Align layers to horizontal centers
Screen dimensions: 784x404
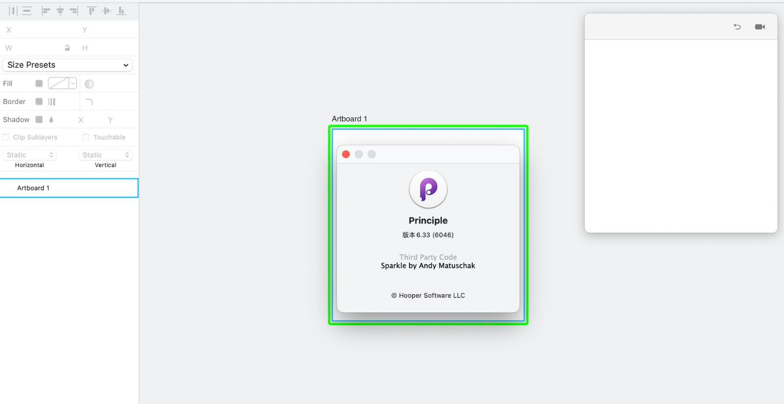[x=60, y=10]
